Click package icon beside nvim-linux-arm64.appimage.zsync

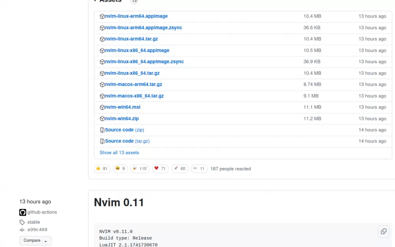click(x=102, y=28)
